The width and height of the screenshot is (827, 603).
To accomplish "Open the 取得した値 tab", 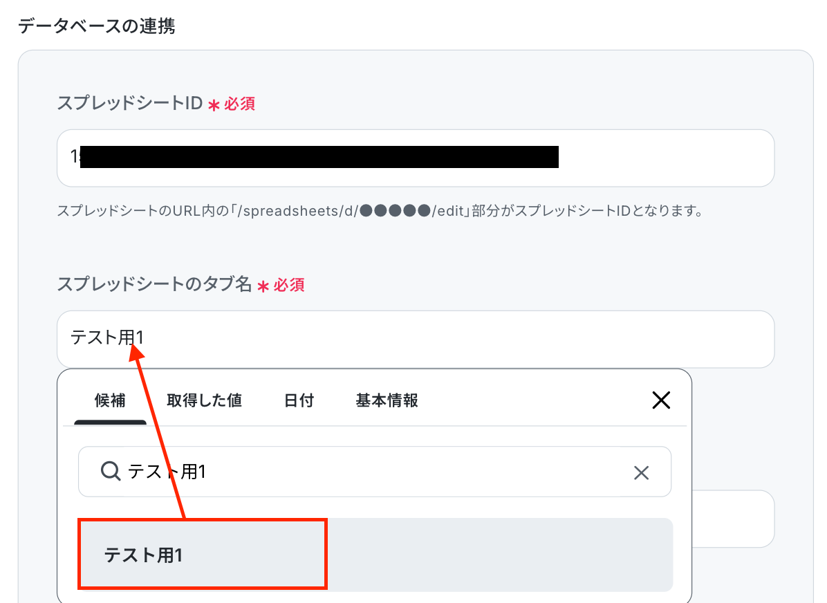I will [204, 400].
